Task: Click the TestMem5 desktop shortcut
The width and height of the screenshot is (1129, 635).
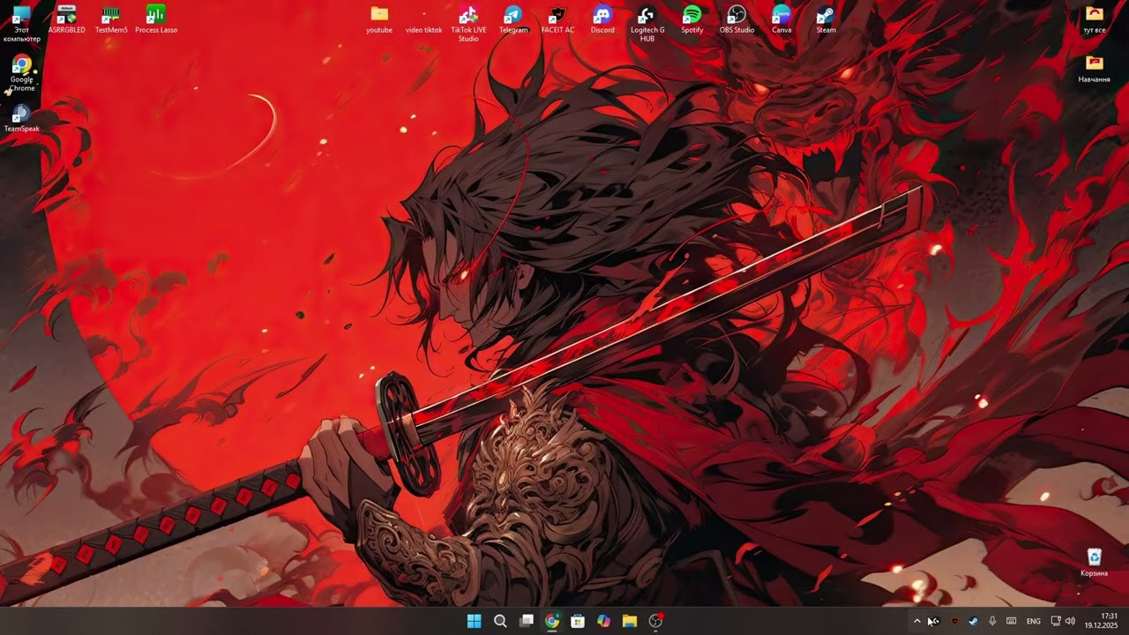Action: pyautogui.click(x=111, y=19)
